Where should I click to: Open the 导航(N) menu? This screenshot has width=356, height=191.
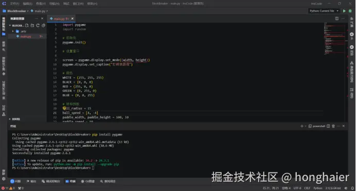54,4
